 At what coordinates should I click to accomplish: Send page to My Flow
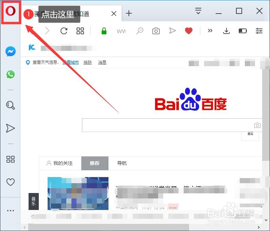(x=172, y=31)
